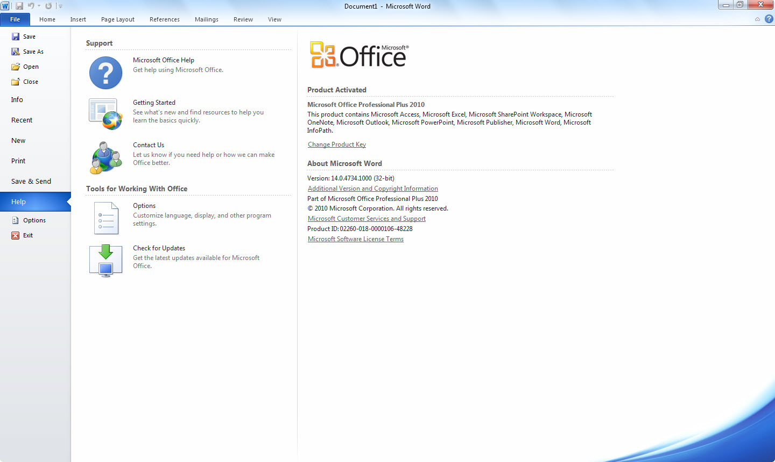
Task: Click the Word application icon in title bar
Action: (x=5, y=6)
